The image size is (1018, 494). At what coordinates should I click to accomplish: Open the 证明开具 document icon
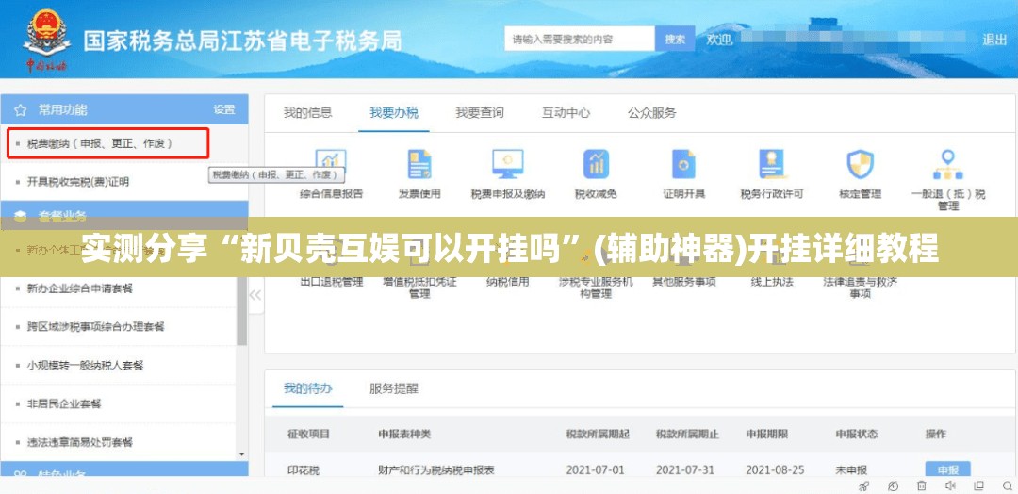tap(683, 164)
